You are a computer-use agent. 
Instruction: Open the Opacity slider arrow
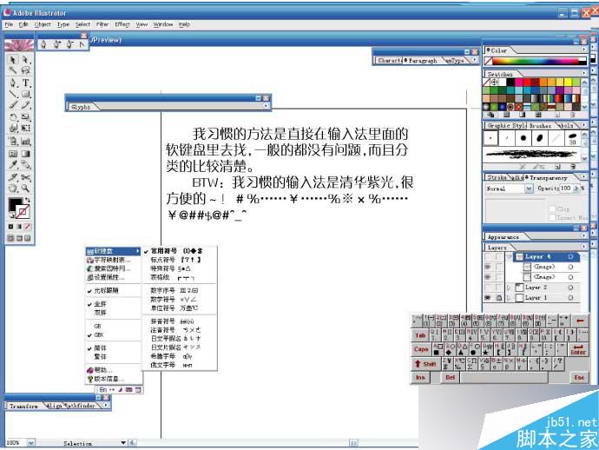click(x=576, y=189)
